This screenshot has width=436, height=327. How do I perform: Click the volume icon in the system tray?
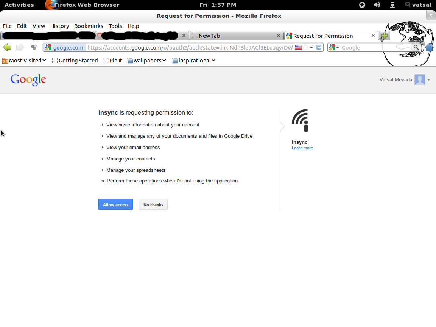tap(377, 5)
